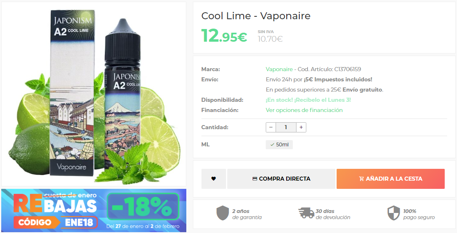The image size is (457, 233).
Task: Select the 50ml size option
Action: coord(279,145)
